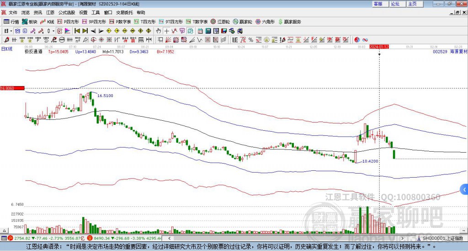This screenshot has width=468, height=251.
Task: Open the 窗口 menu
Action: (108, 12)
